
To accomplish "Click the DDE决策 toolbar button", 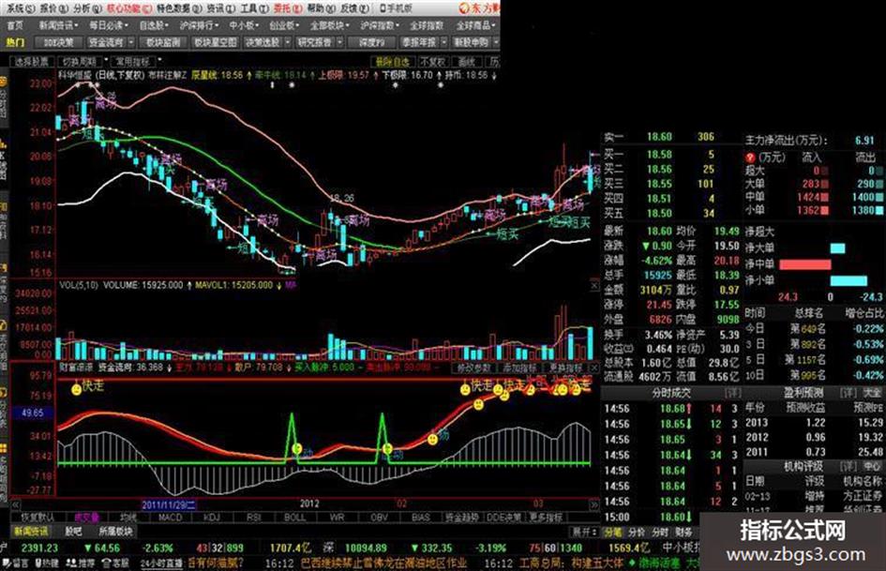I will tap(59, 42).
